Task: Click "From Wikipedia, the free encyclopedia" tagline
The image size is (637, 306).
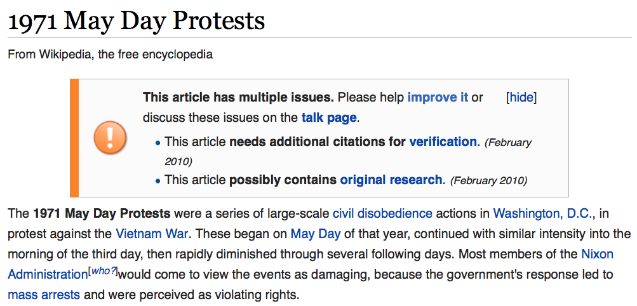Action: click(x=110, y=54)
